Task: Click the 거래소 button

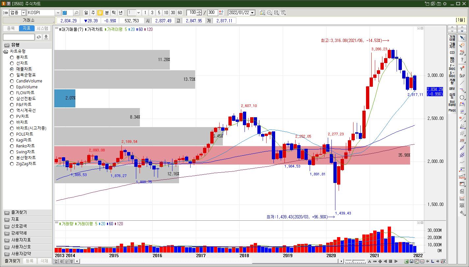Action: [29, 21]
